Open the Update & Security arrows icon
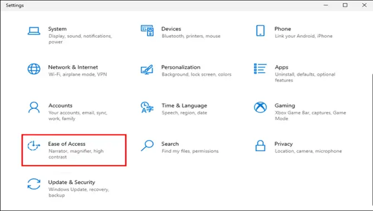The height and width of the screenshot is (211, 373). [34, 184]
